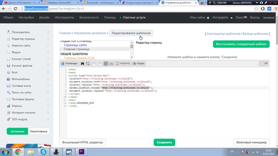Toggle the Off switch in editor toolbar
Screen dimensions: 278x156
[x=264, y=64]
